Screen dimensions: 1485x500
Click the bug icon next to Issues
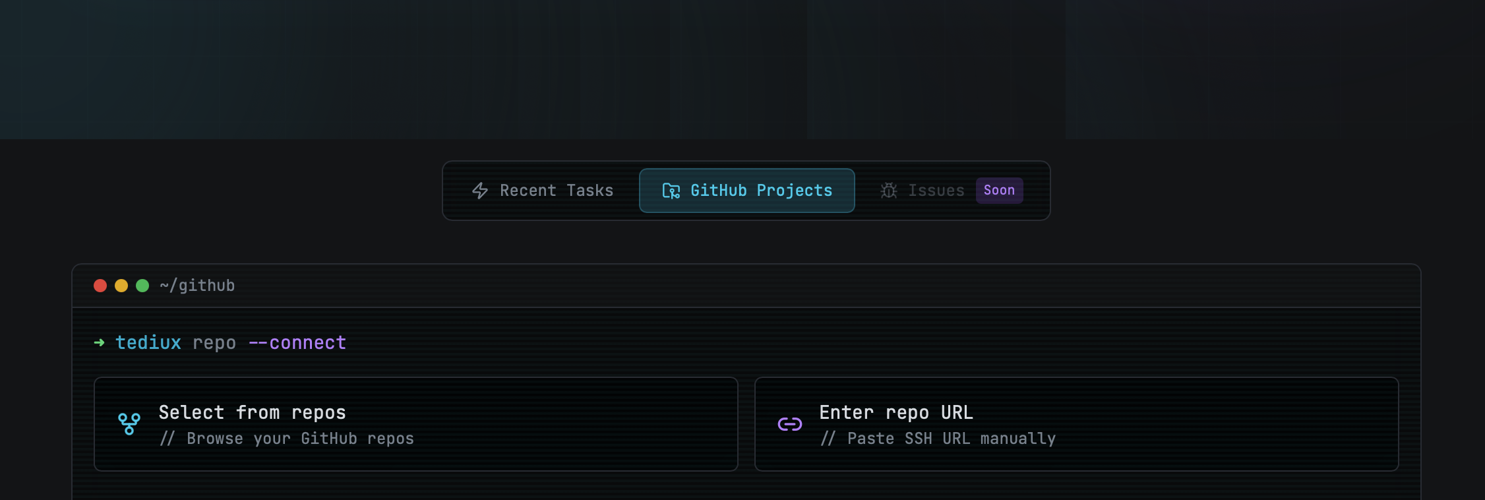click(x=889, y=191)
